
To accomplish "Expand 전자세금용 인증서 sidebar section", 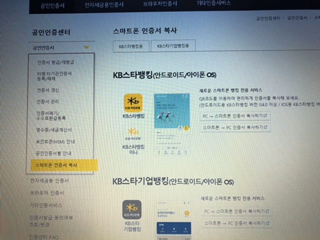I will click(x=49, y=181).
